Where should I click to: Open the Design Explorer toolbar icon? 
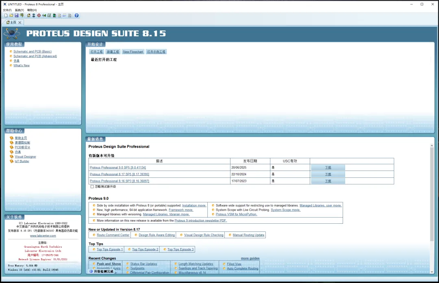coord(54,16)
